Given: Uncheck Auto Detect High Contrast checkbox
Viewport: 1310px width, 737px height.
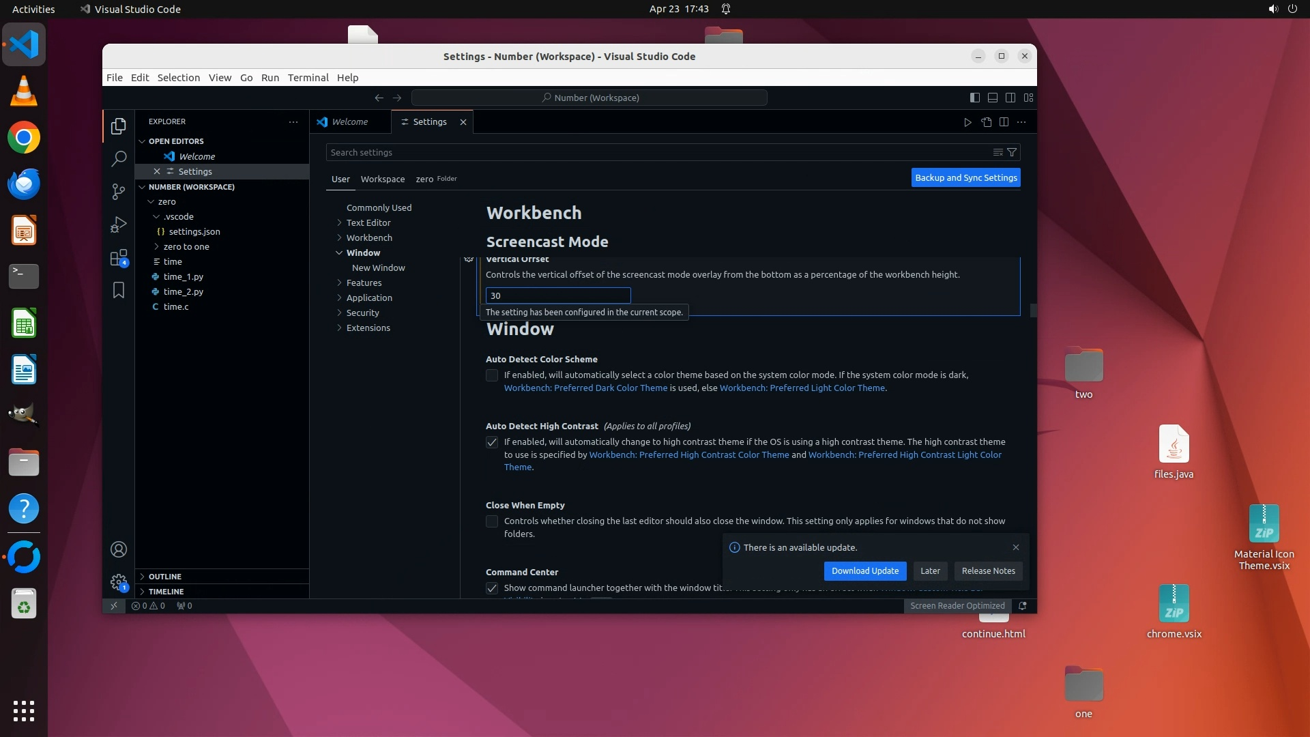Looking at the screenshot, I should coord(491,442).
